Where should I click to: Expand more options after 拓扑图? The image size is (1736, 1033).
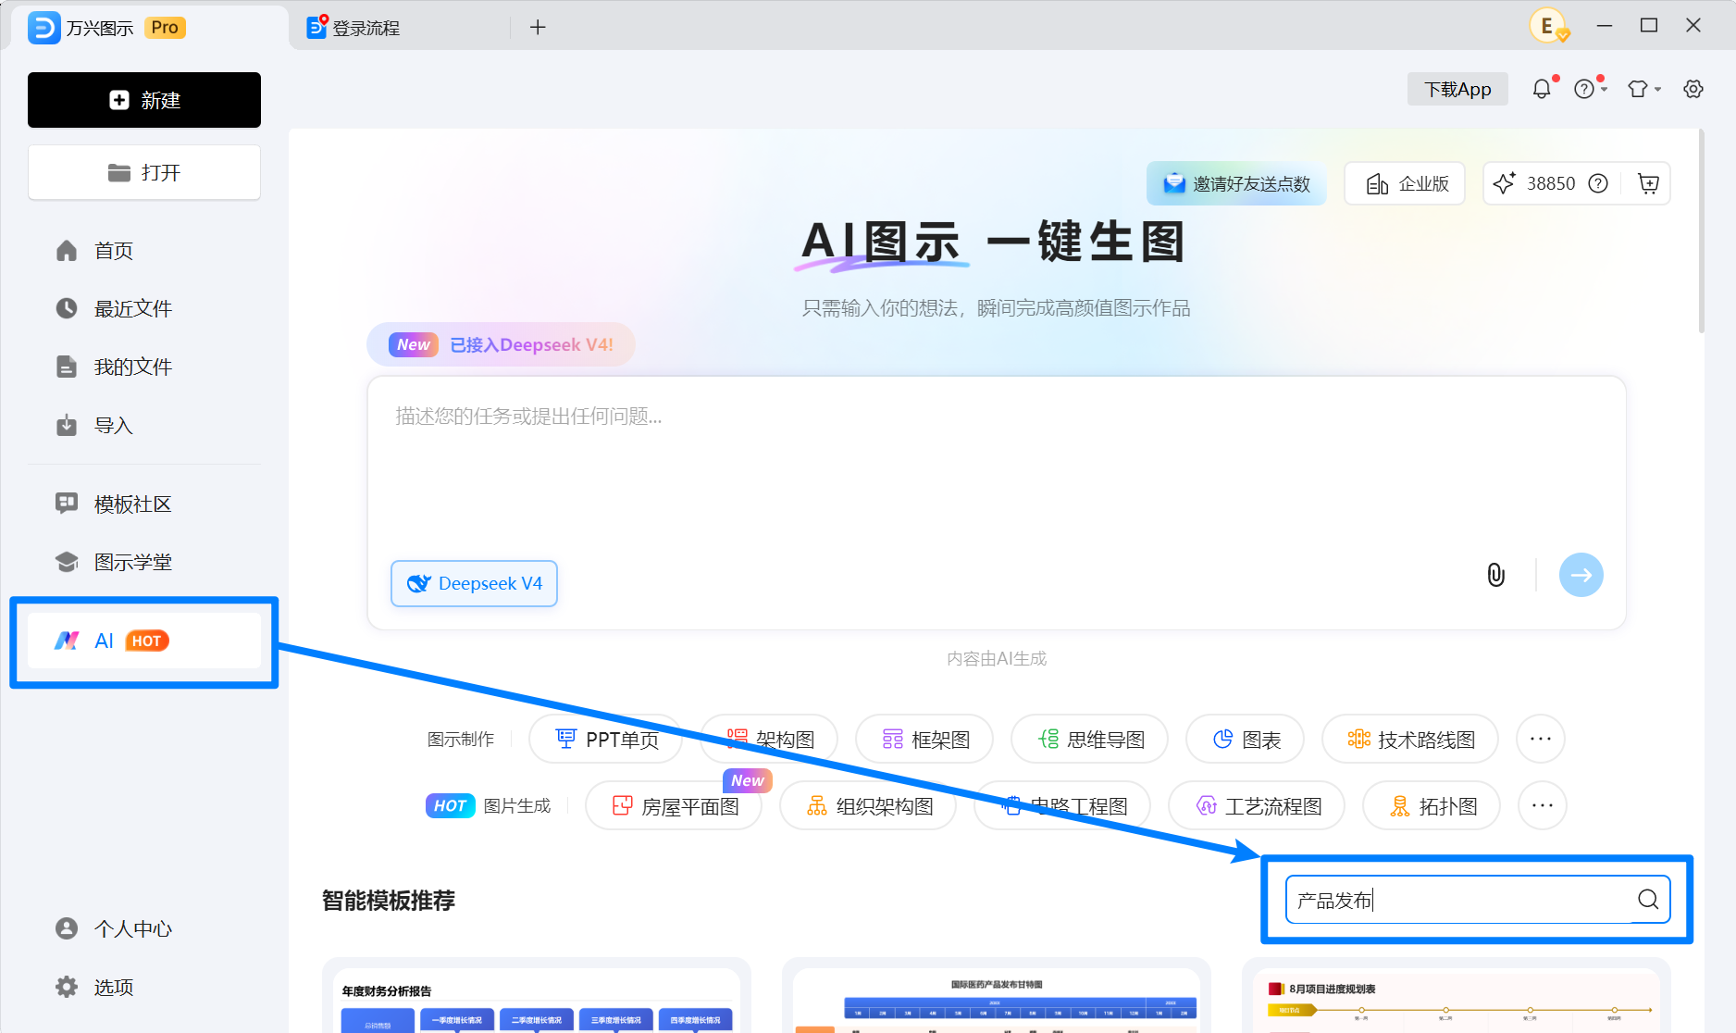point(1543,805)
